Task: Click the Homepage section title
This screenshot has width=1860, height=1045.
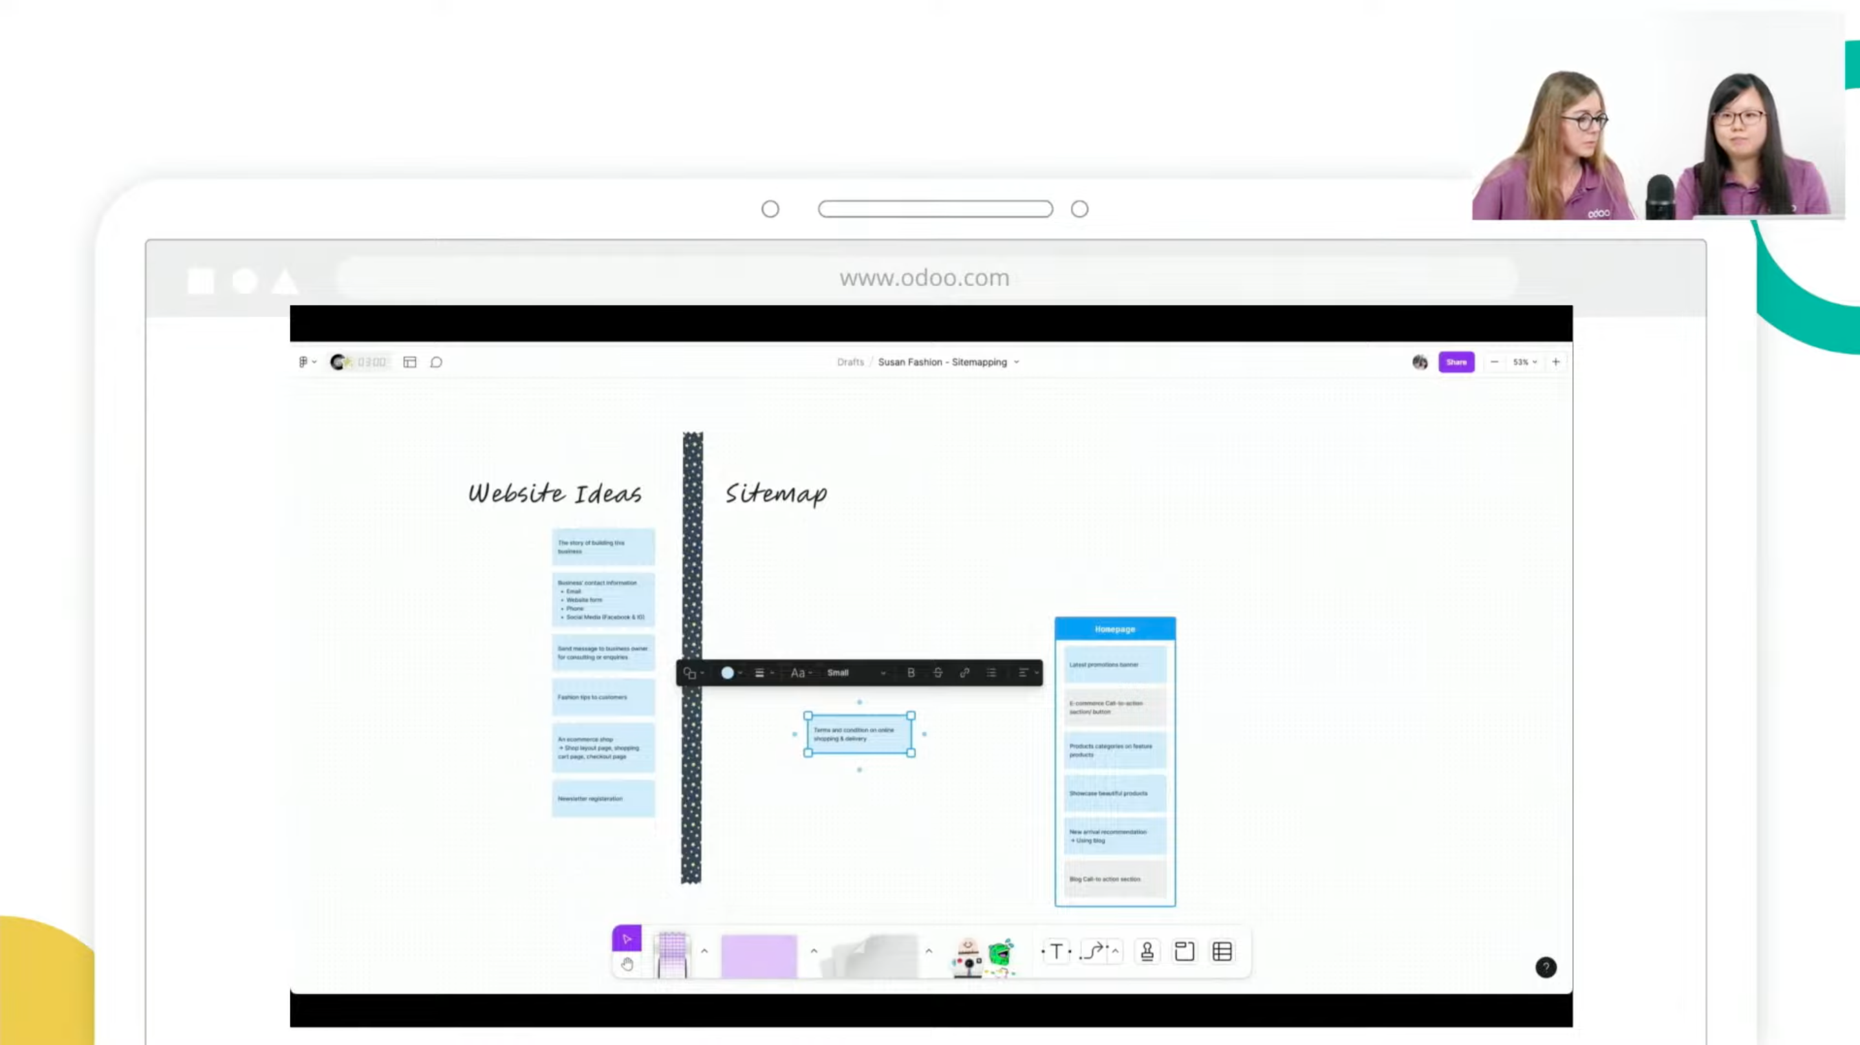Action: [1115, 629]
